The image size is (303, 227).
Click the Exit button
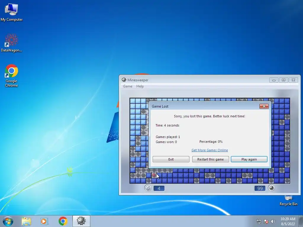point(171,159)
